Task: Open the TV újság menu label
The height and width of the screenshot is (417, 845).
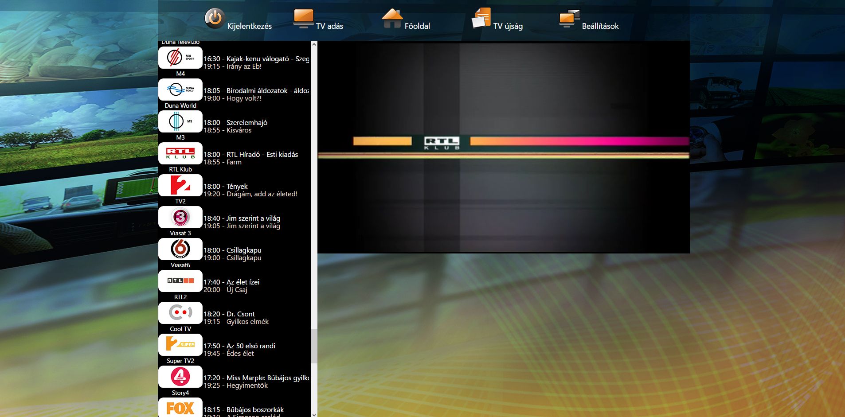Action: tap(508, 26)
